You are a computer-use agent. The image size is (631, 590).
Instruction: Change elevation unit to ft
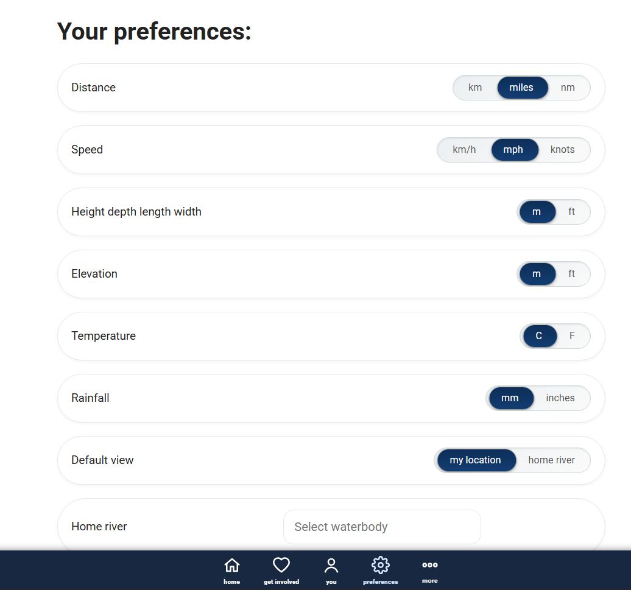tap(571, 274)
